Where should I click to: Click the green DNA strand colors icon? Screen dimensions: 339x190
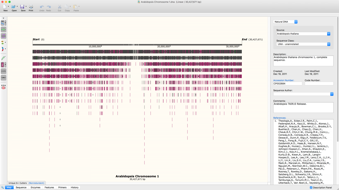tap(3, 58)
